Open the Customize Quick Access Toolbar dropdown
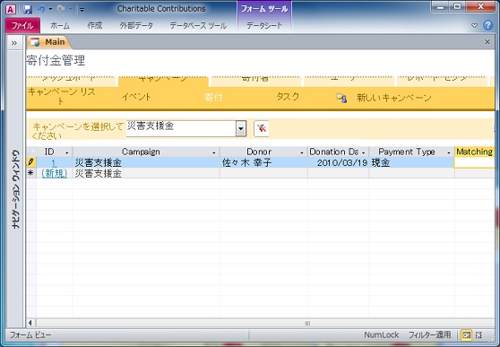This screenshot has width=500, height=347. click(82, 10)
